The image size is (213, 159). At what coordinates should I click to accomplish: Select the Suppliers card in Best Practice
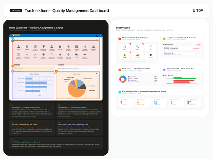138,56
